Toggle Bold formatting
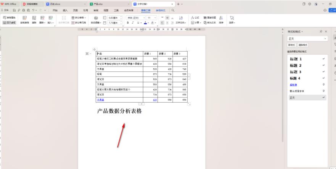The width and height of the screenshot is (336, 169). pos(128,23)
